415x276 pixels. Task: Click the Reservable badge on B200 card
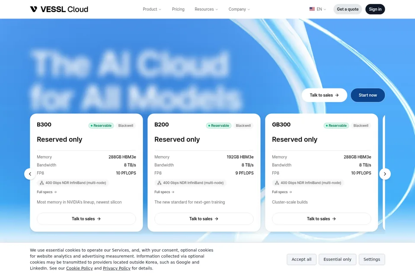(219, 125)
